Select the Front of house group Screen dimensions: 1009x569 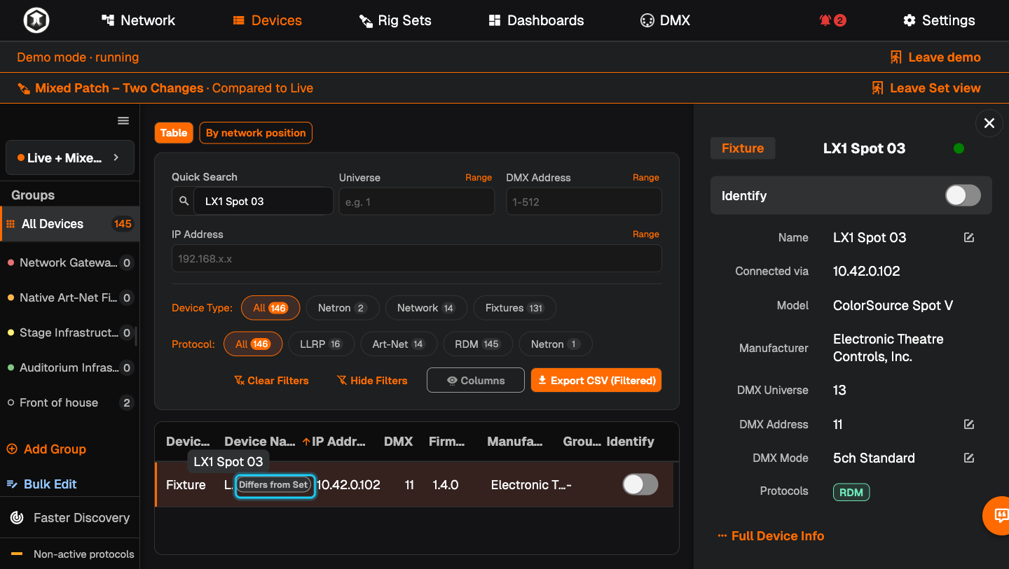[x=69, y=402]
